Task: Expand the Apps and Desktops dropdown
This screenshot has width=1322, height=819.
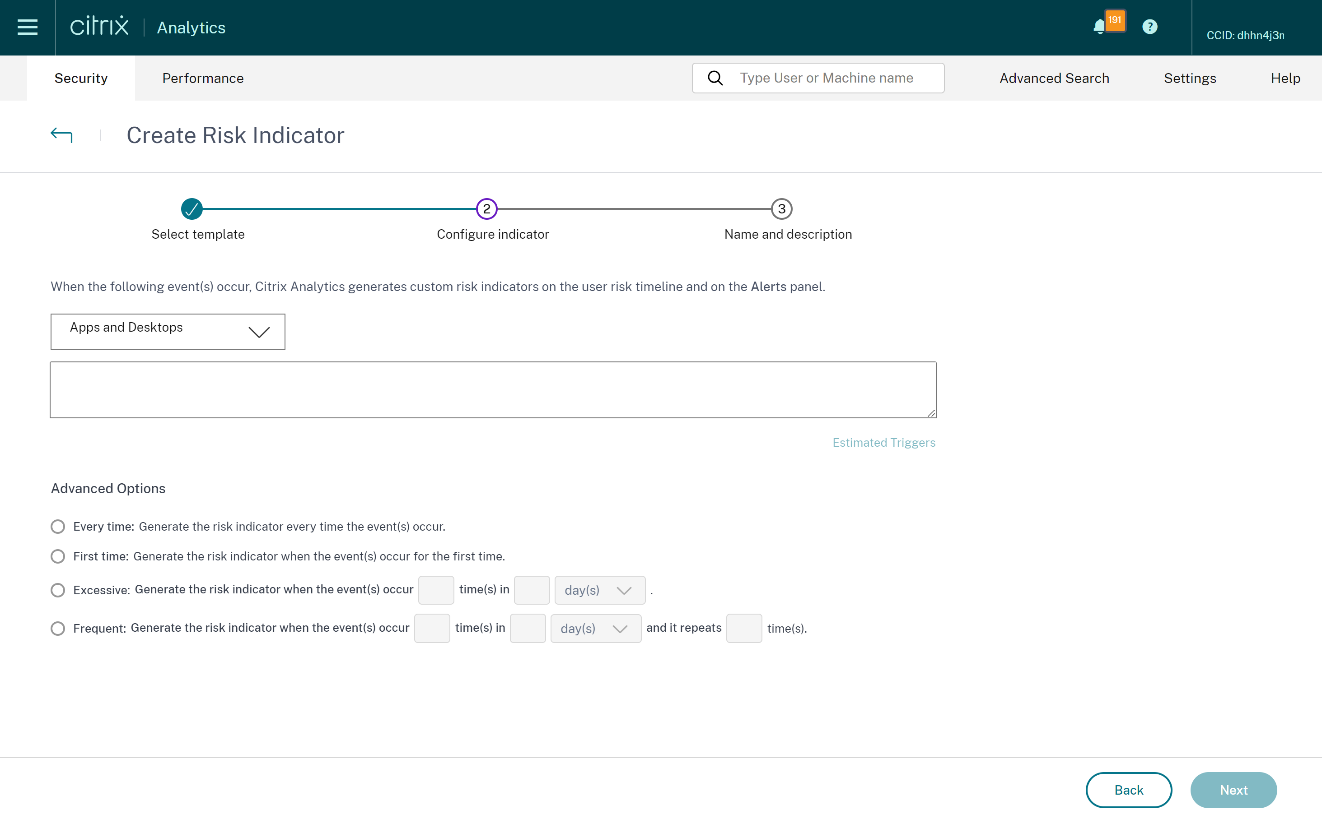Action: point(168,332)
